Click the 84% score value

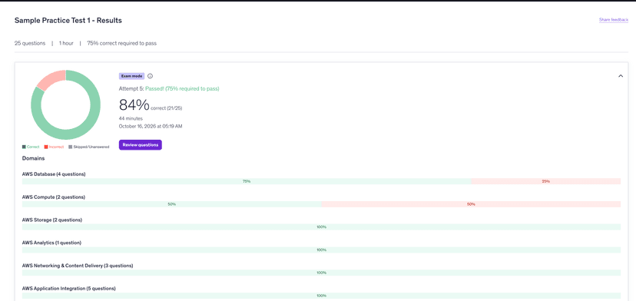pos(134,105)
